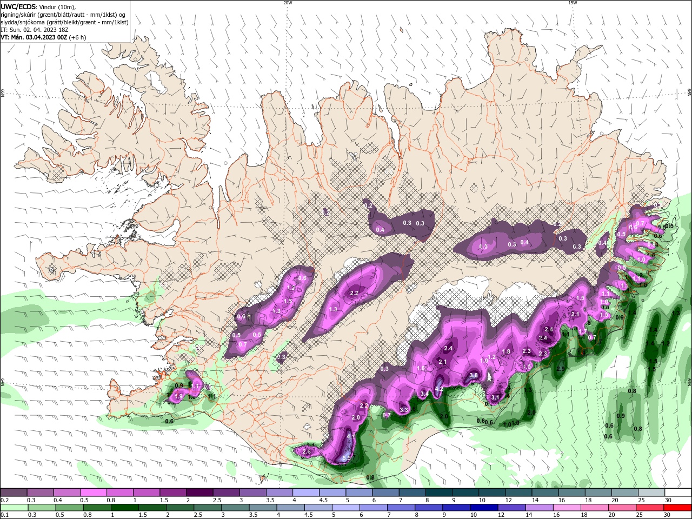
Task: Click the 'rigning/skúrir' legend description line
Action: click(x=63, y=15)
